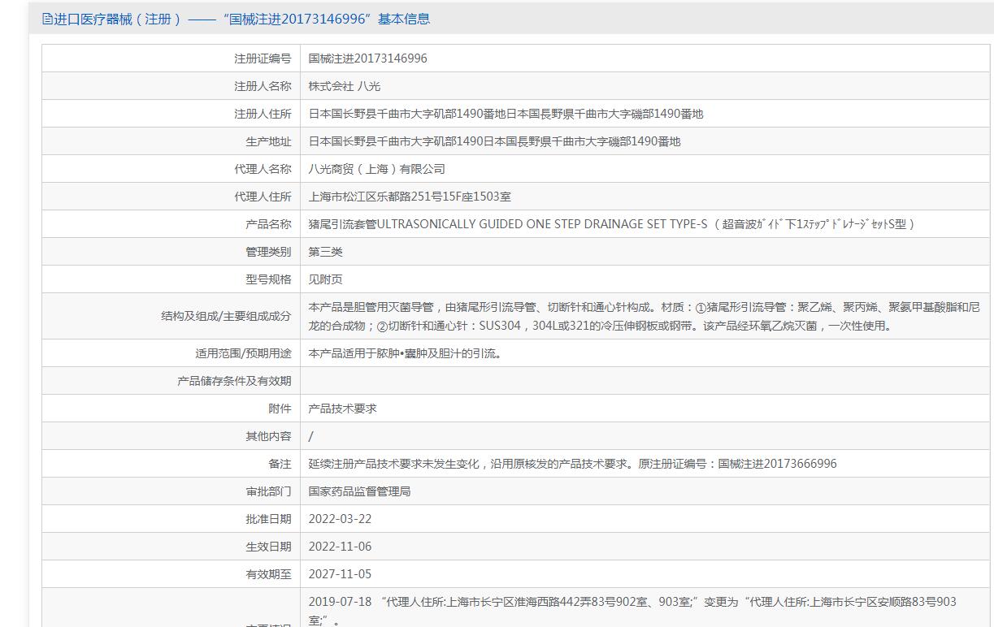
Task: Click the 结构及组成/主要组成成分 label
Action: point(226,316)
